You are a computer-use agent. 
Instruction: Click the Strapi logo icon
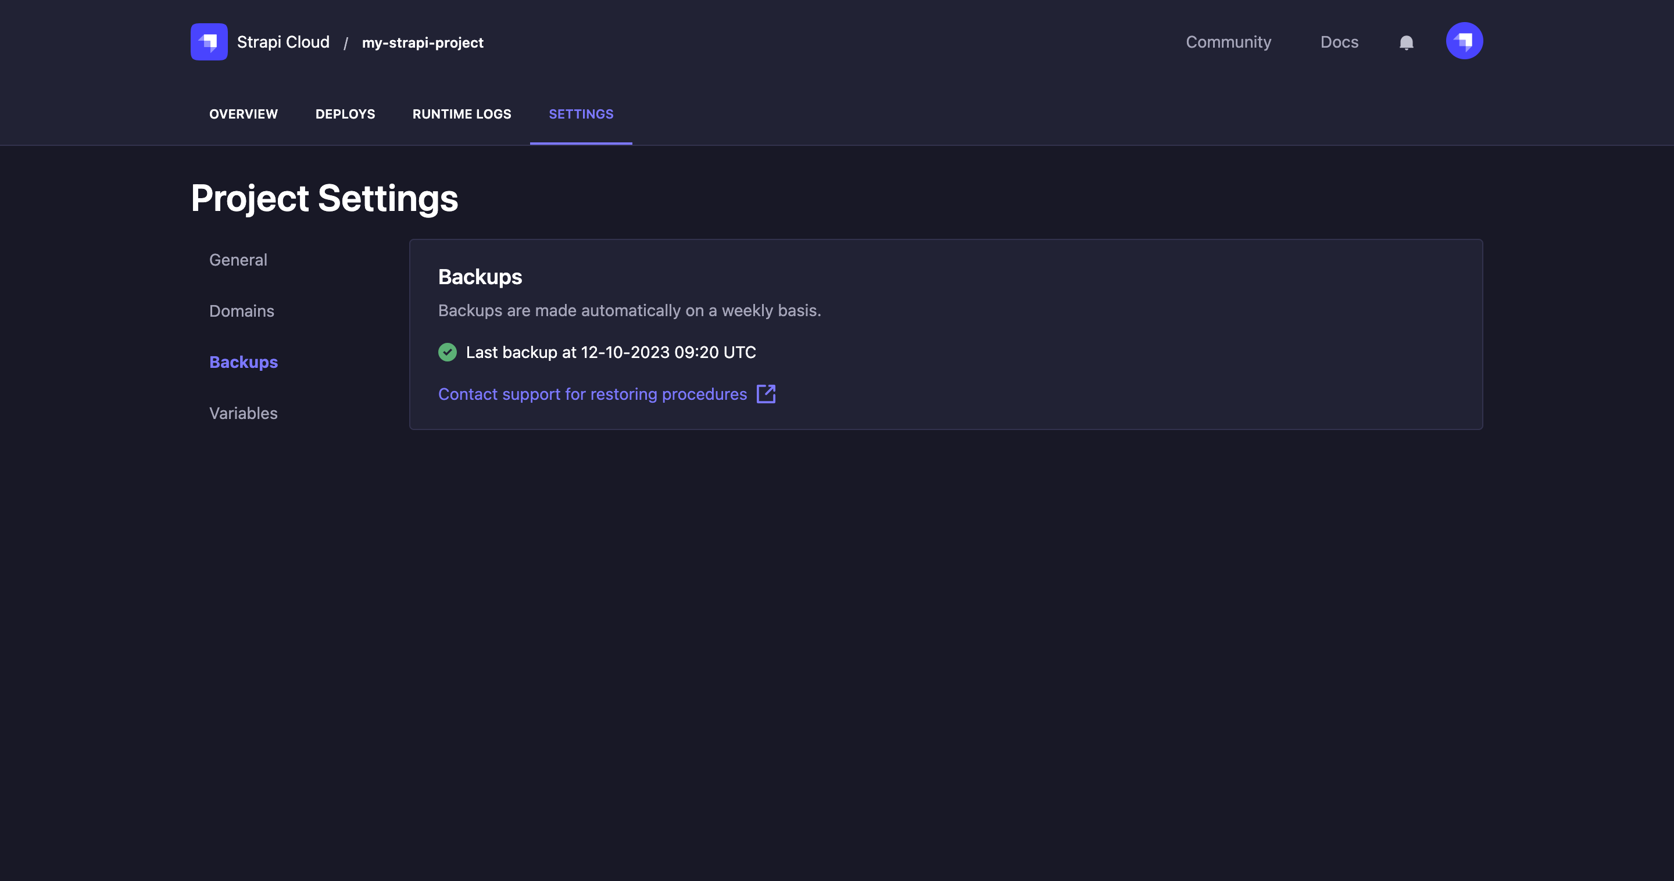click(x=209, y=42)
